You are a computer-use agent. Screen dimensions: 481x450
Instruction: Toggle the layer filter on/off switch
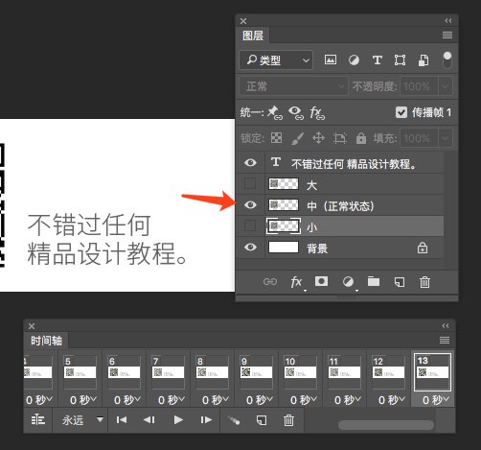click(447, 59)
